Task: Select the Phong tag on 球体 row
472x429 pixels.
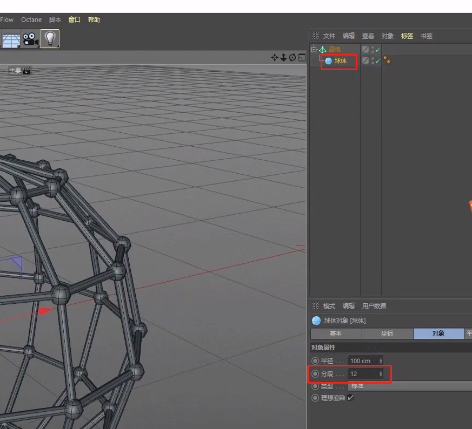Action: [x=387, y=61]
